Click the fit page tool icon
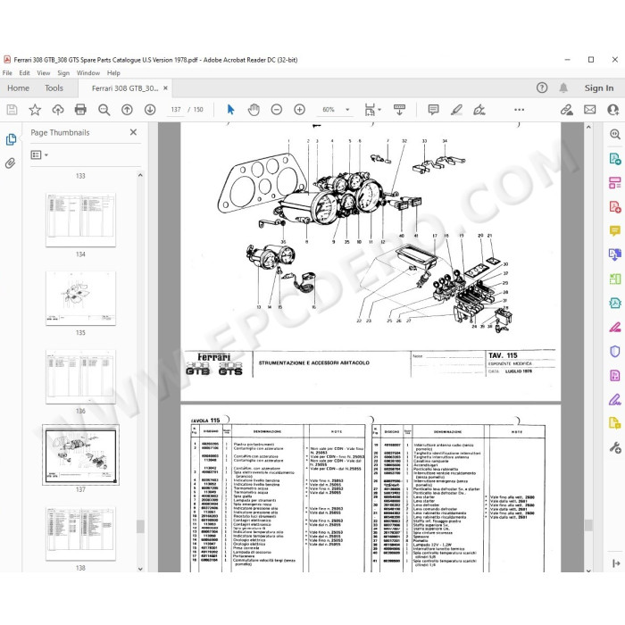 pos(370,110)
